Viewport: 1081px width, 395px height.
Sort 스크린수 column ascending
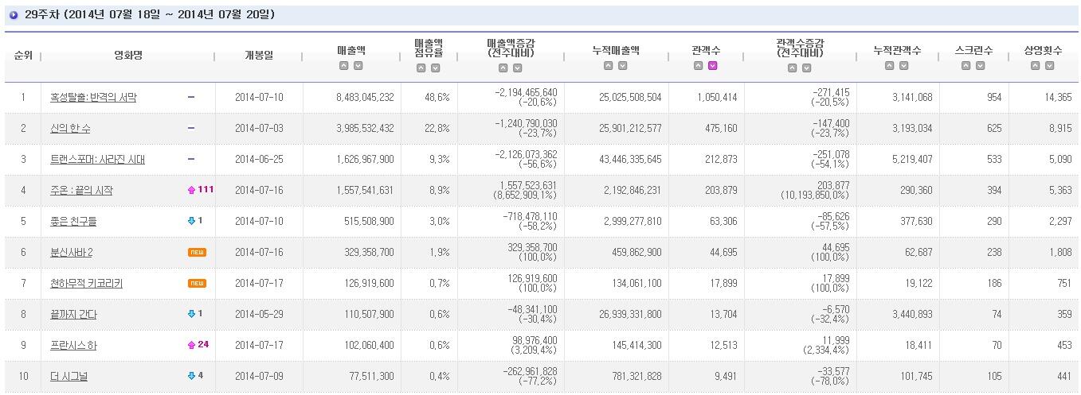pyautogui.click(x=966, y=66)
